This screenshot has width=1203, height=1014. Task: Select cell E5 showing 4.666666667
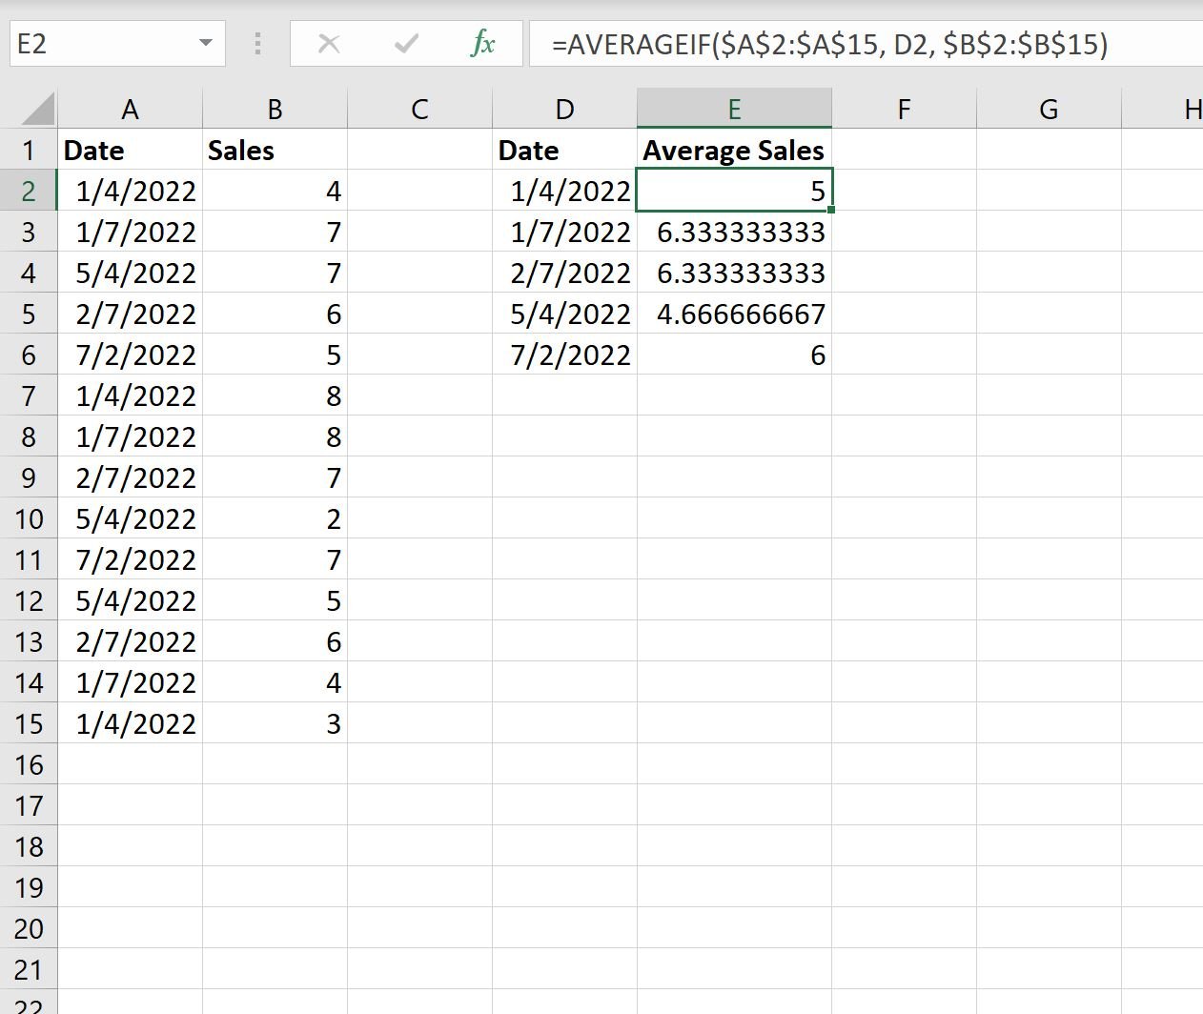click(x=734, y=314)
